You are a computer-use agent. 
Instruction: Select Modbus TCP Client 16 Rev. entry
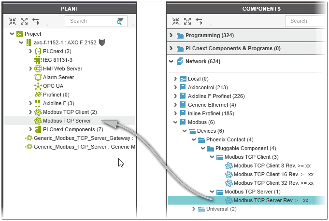(x=273, y=174)
